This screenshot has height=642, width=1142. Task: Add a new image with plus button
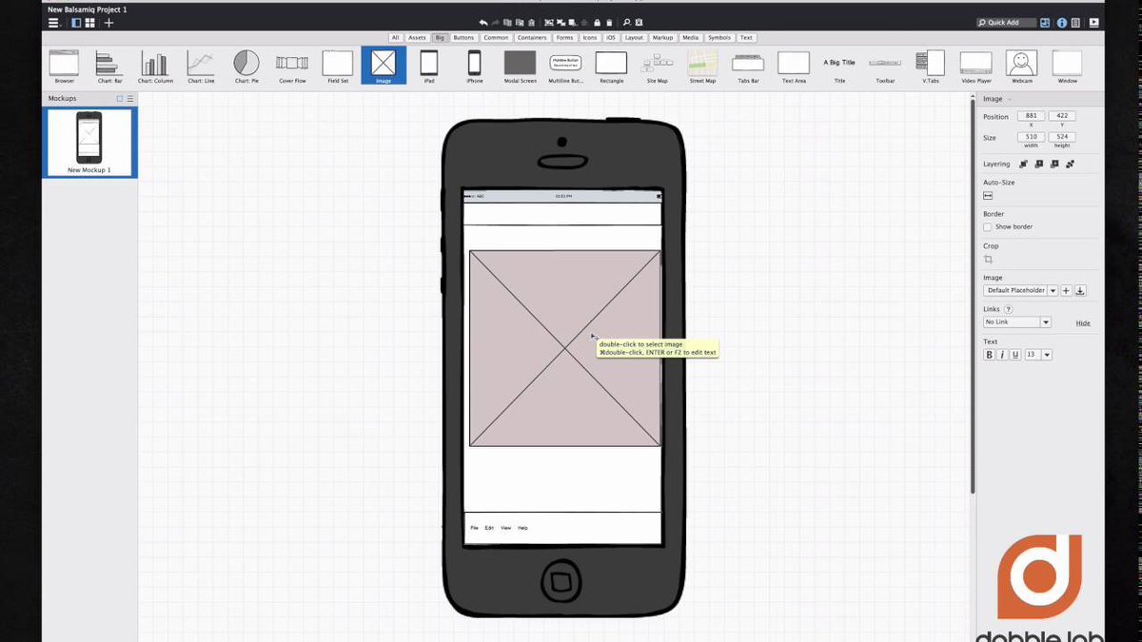pyautogui.click(x=1066, y=290)
